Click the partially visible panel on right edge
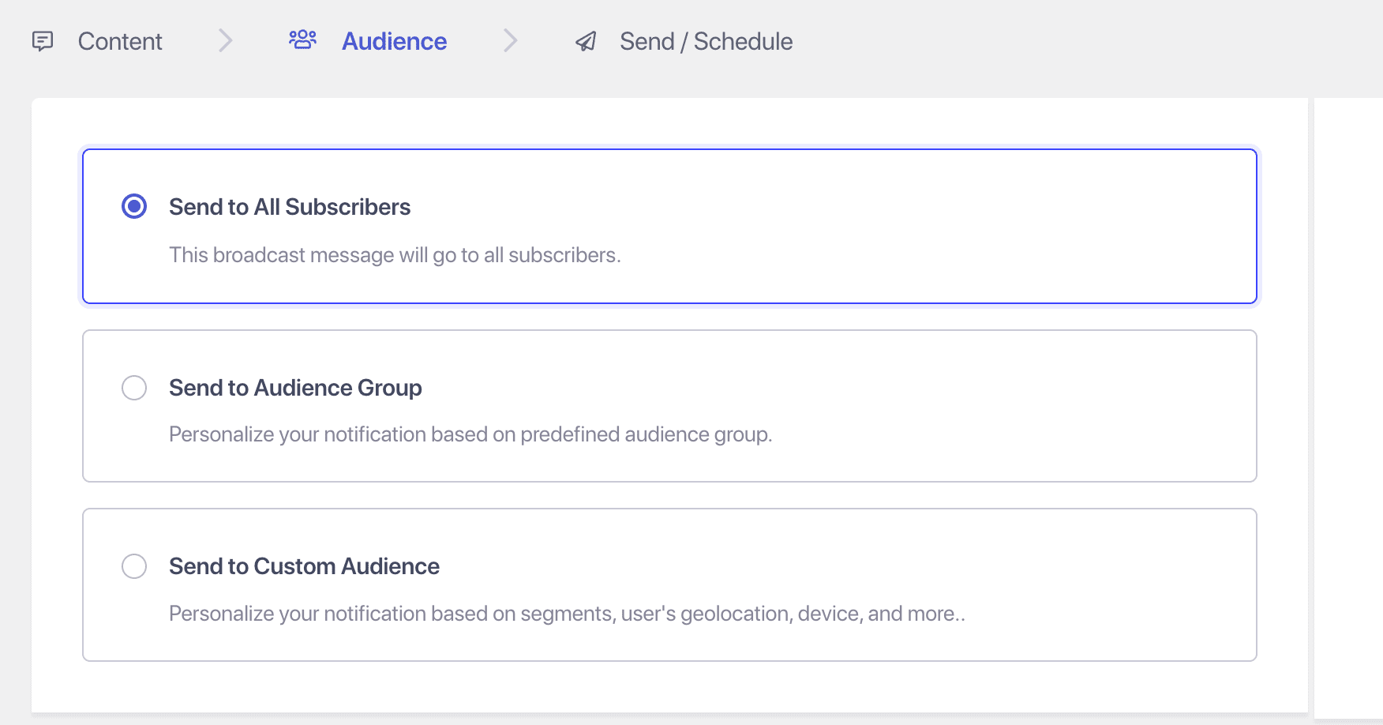This screenshot has height=725, width=1383. pos(1348,395)
